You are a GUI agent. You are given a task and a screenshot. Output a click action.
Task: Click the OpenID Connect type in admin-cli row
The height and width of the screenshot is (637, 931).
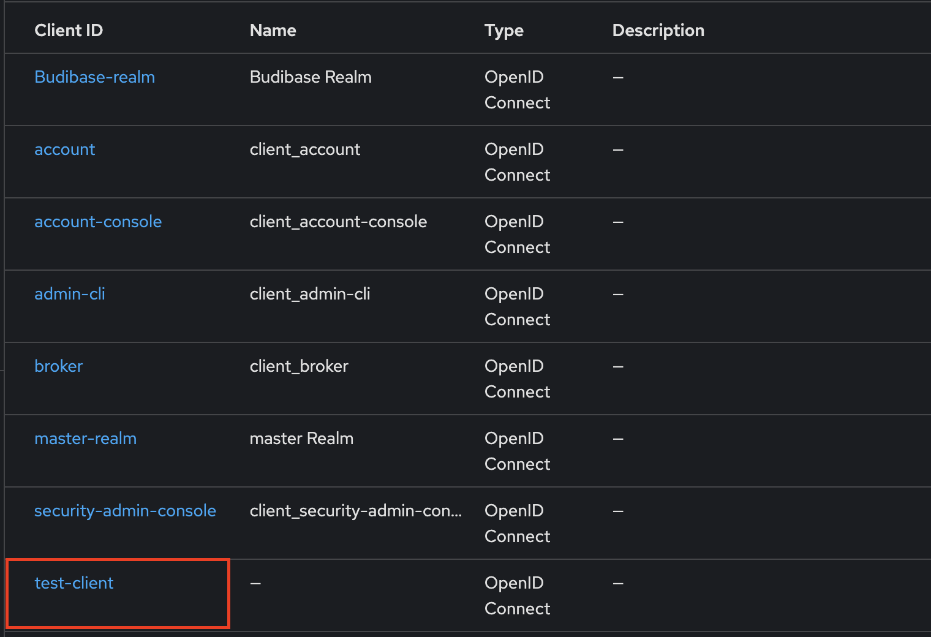[518, 307]
